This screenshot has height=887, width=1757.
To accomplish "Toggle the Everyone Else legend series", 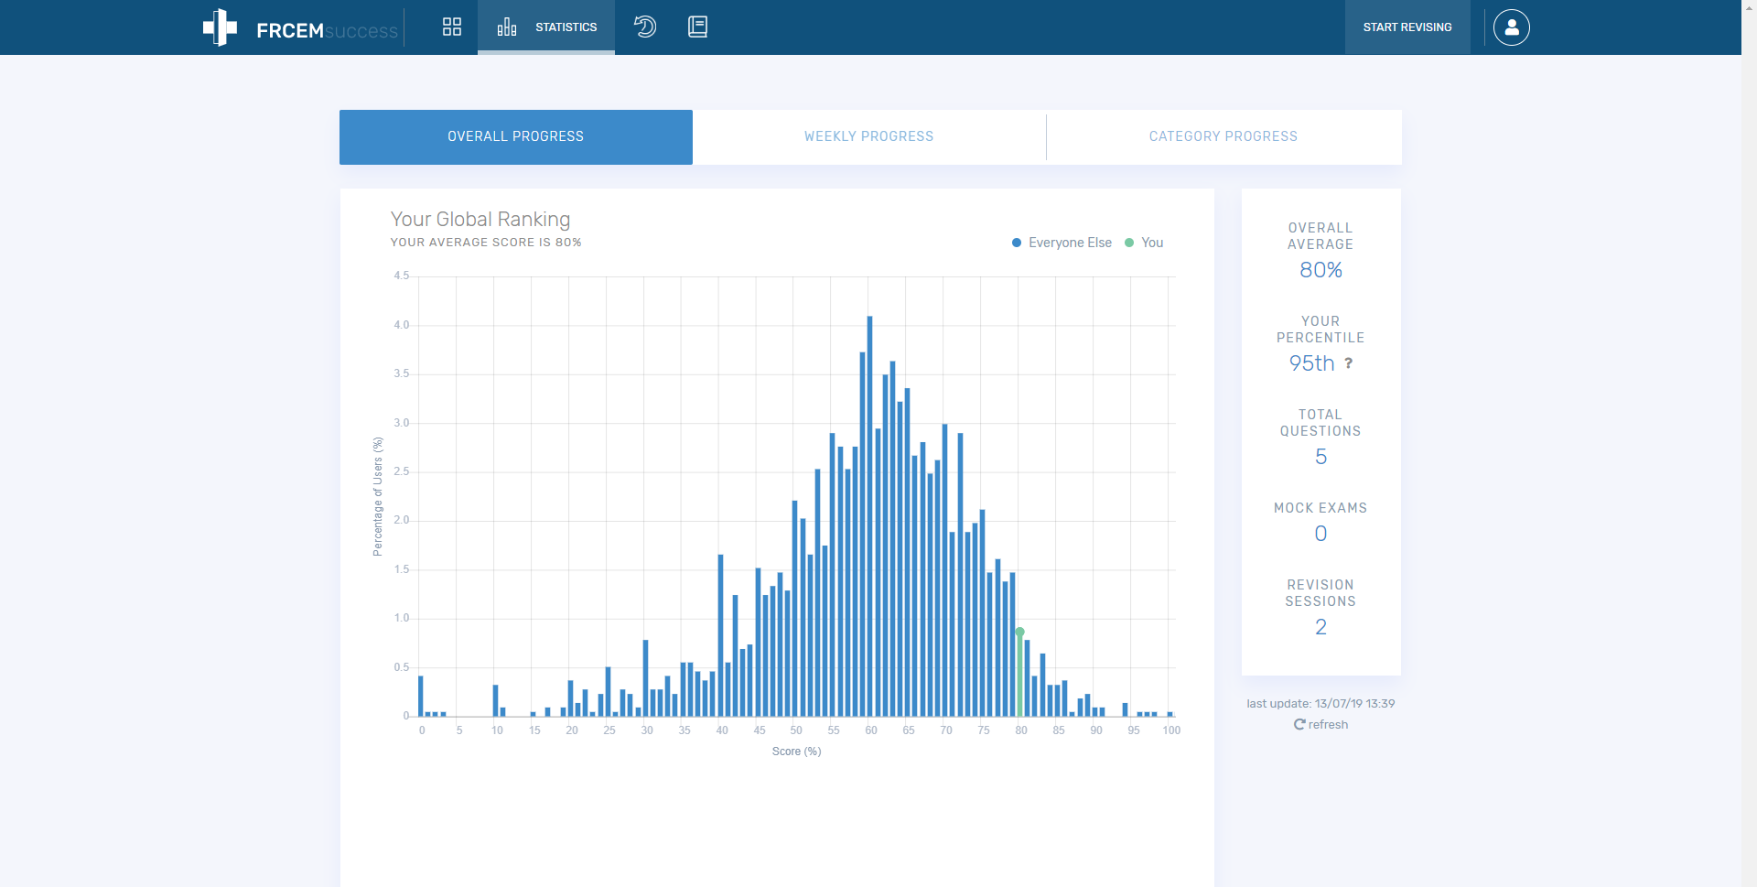I will point(1062,243).
